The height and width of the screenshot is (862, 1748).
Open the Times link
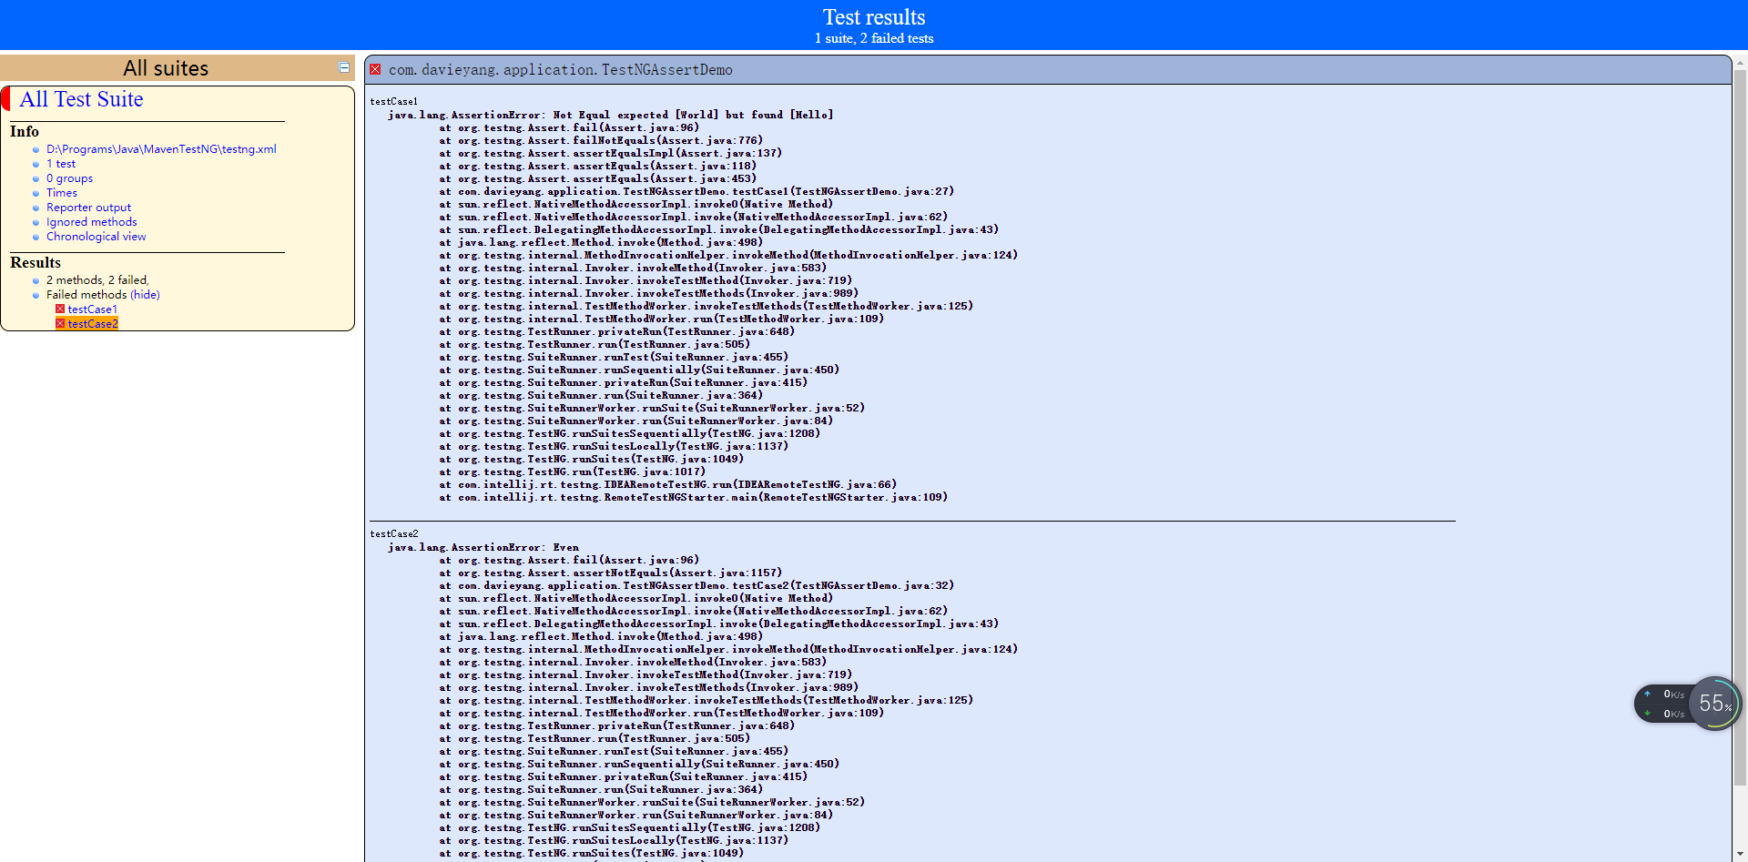pos(62,193)
